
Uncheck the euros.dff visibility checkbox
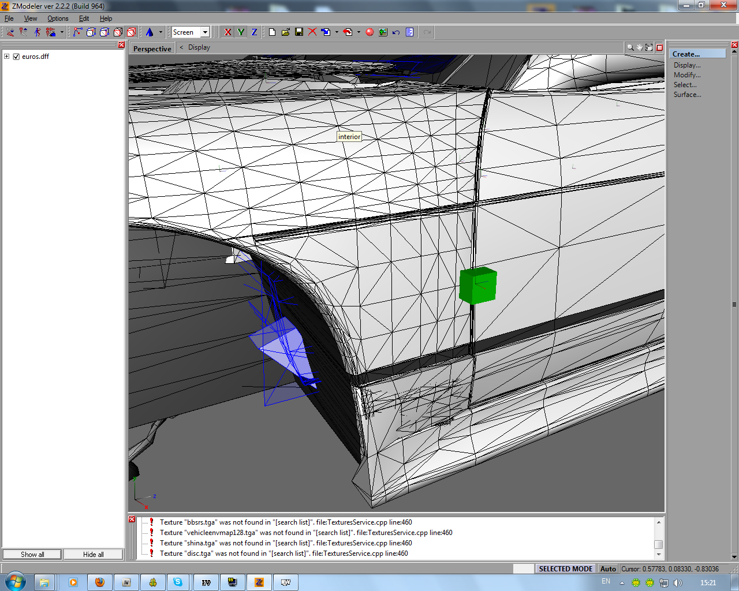point(16,57)
